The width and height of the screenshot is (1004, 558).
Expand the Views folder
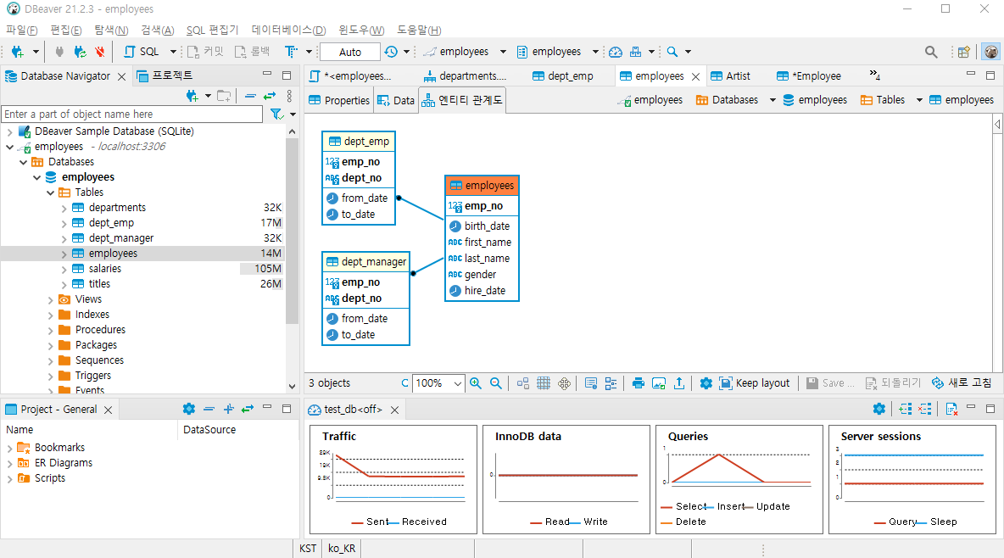[51, 299]
